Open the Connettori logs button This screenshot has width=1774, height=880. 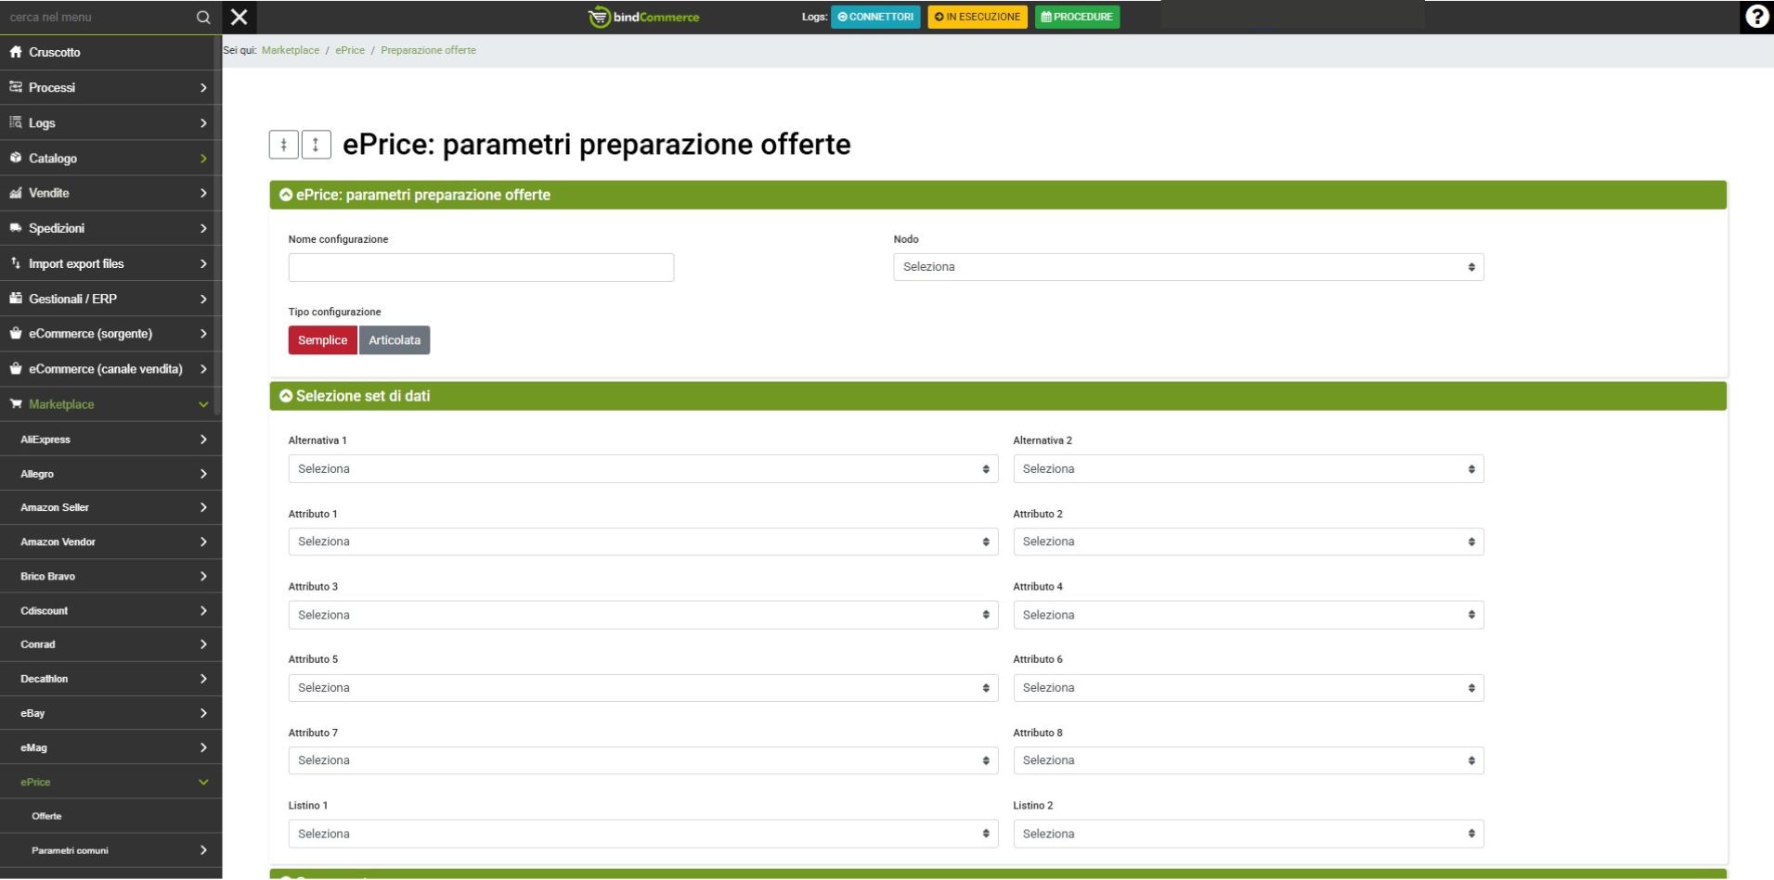(875, 17)
